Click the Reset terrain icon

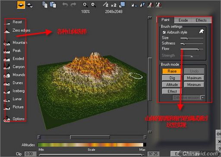7,23
